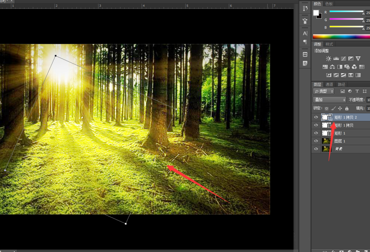The height and width of the screenshot is (252, 370).
Task: Switch to the 通道 tab
Action: pos(329,84)
